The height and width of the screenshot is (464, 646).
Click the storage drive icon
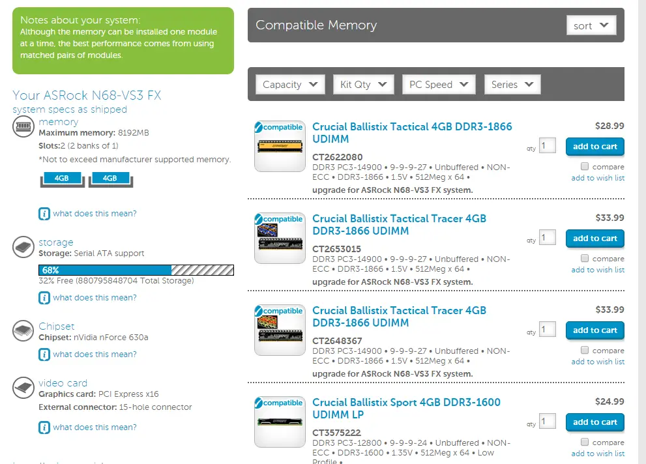pos(23,247)
